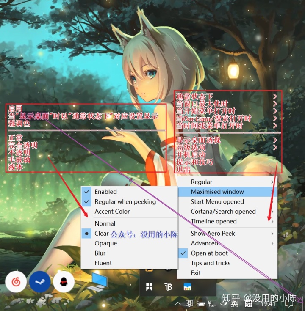
Task: Click the 拼 IME mode indicator
Action: click(x=248, y=303)
